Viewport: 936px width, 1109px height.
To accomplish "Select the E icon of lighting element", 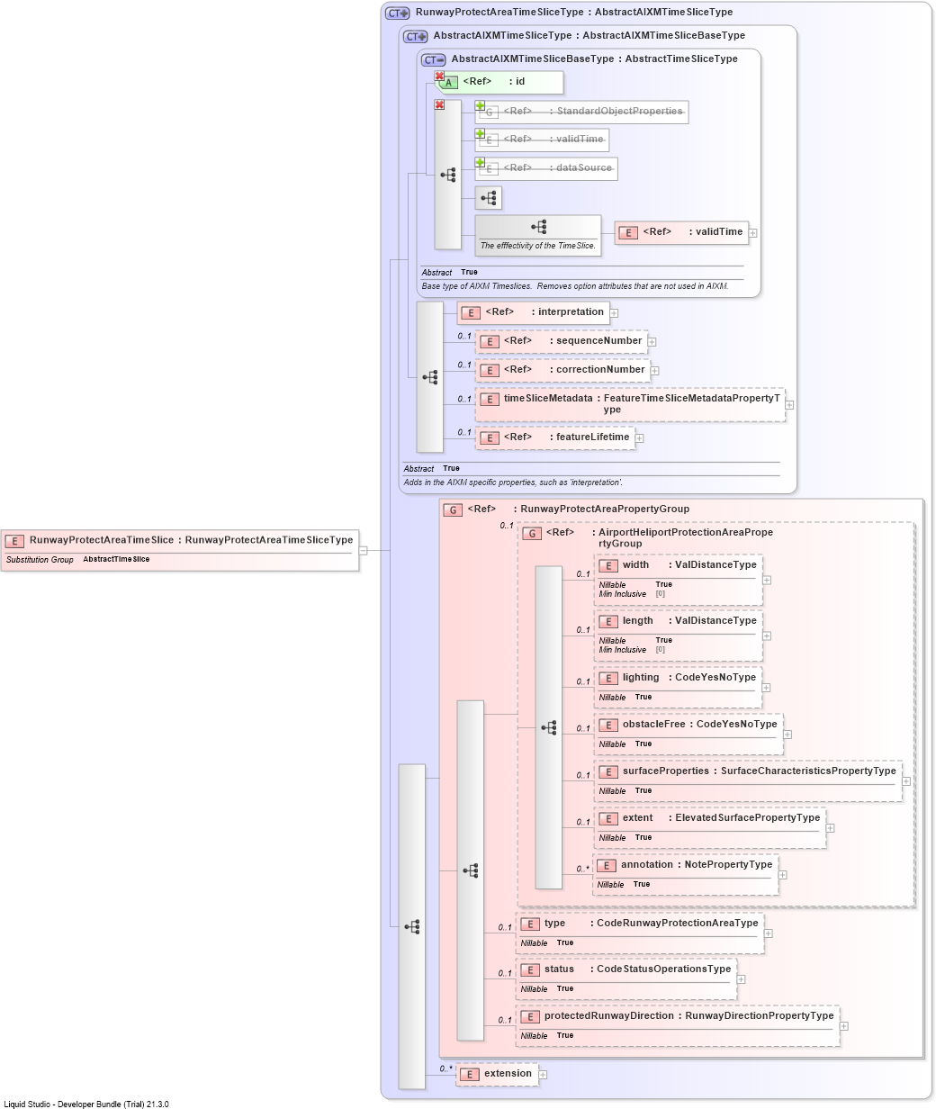I will pyautogui.click(x=608, y=678).
